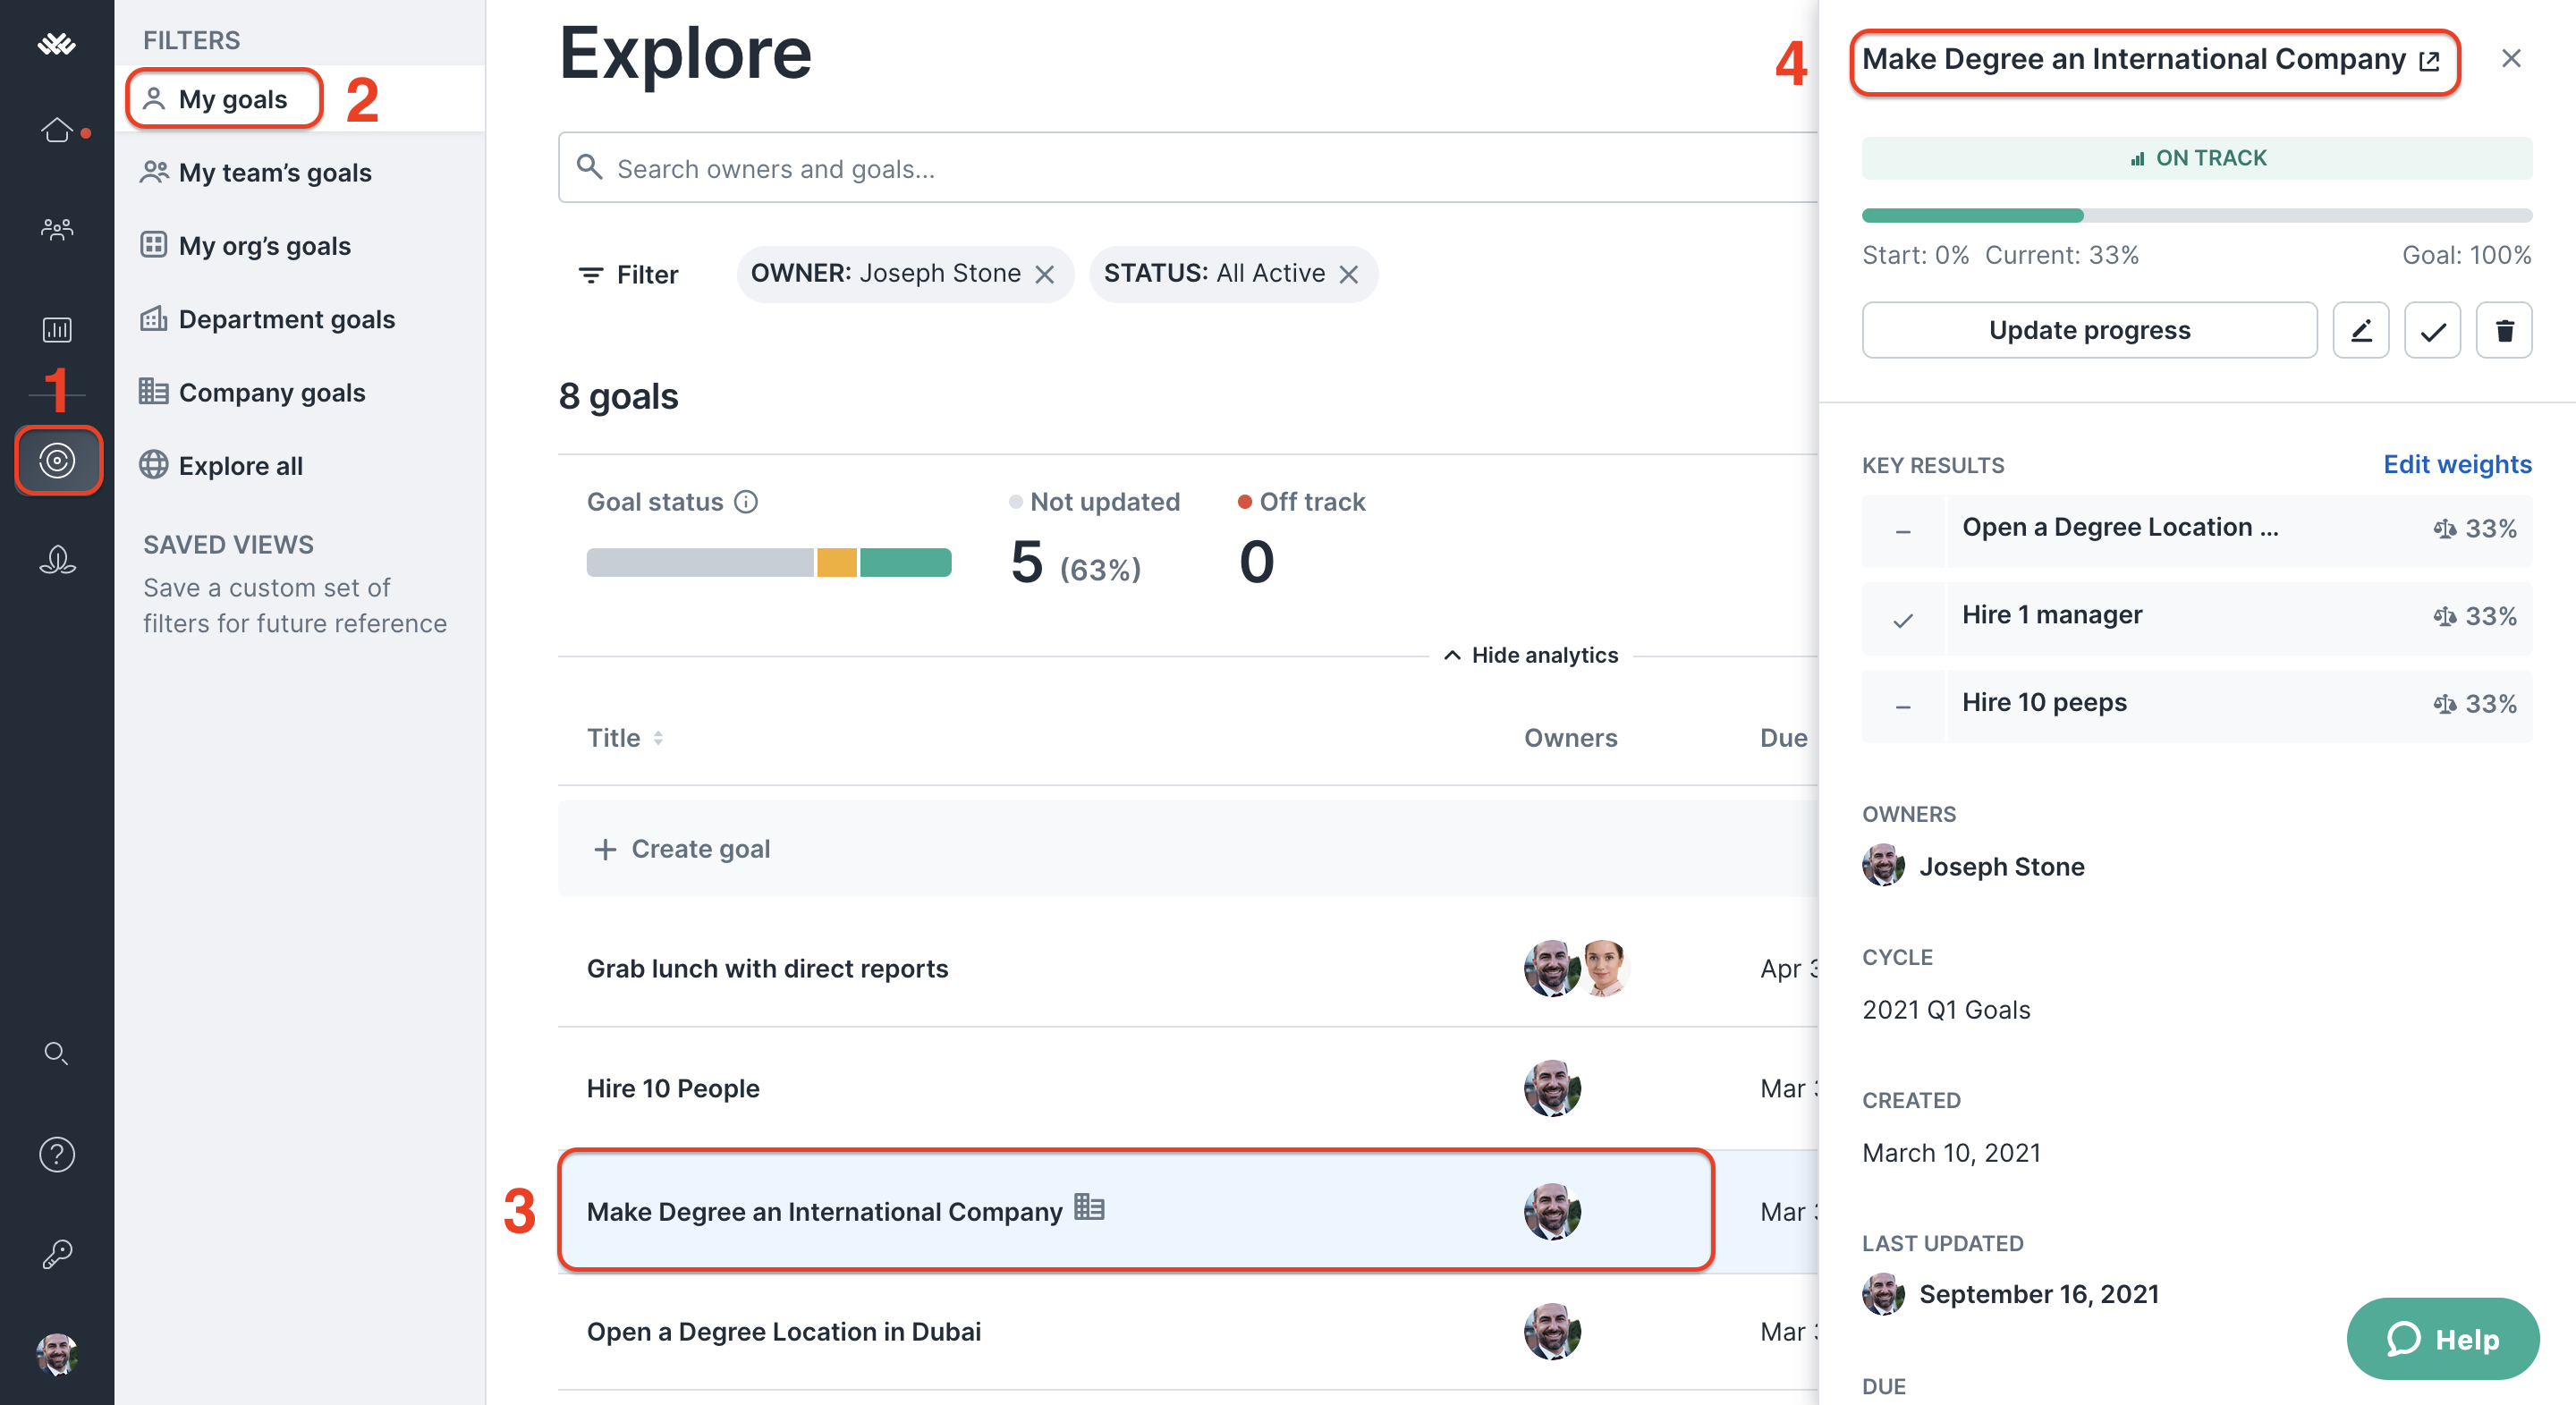The height and width of the screenshot is (1405, 2576).
Task: Click the Last Updated avatar beside September 16, 2021
Action: (1883, 1294)
